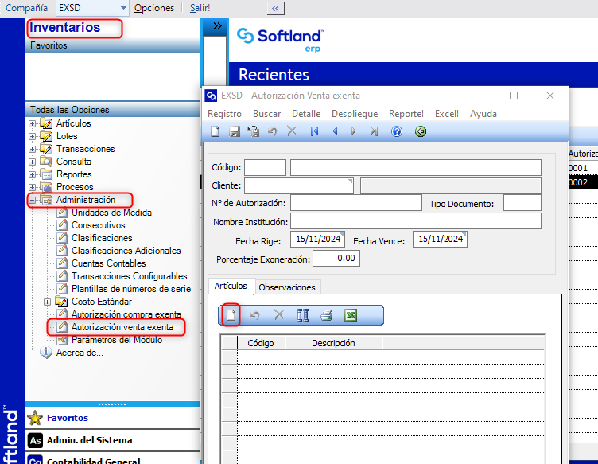Switch to the Observaciones tab
The width and height of the screenshot is (598, 464).
287,287
